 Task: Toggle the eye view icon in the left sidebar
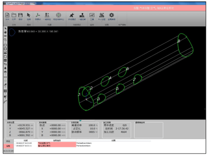click(x=5, y=36)
